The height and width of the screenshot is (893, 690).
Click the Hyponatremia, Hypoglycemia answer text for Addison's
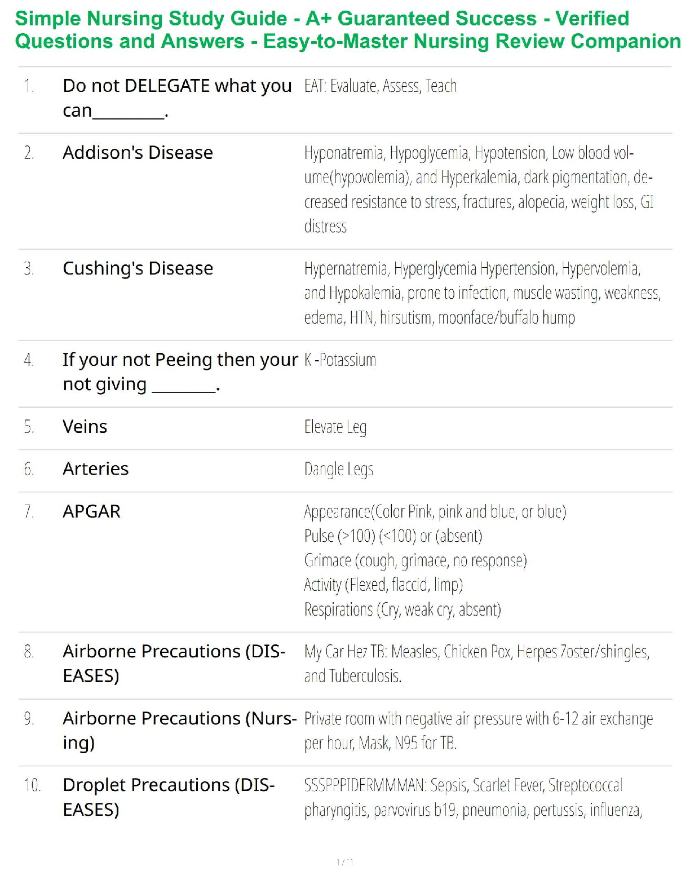(x=478, y=189)
